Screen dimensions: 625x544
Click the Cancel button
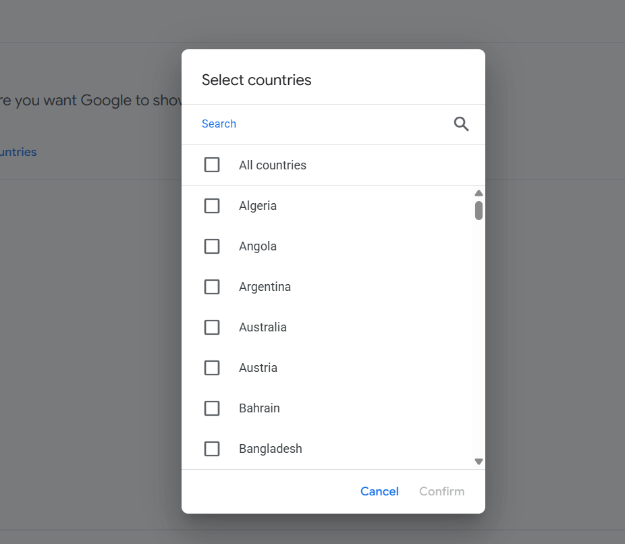379,491
